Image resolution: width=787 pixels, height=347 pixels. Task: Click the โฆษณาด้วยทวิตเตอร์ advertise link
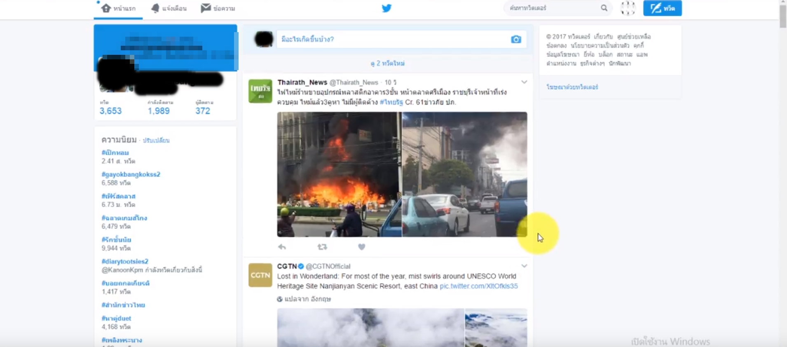(572, 87)
